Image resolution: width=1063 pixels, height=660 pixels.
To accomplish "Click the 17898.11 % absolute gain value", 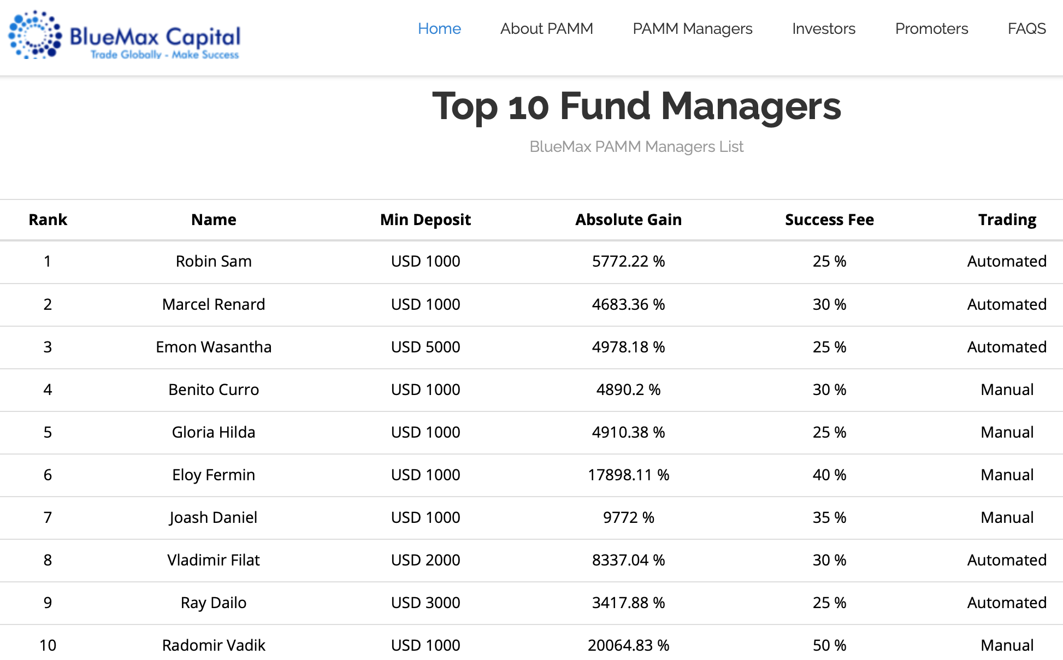I will click(628, 475).
